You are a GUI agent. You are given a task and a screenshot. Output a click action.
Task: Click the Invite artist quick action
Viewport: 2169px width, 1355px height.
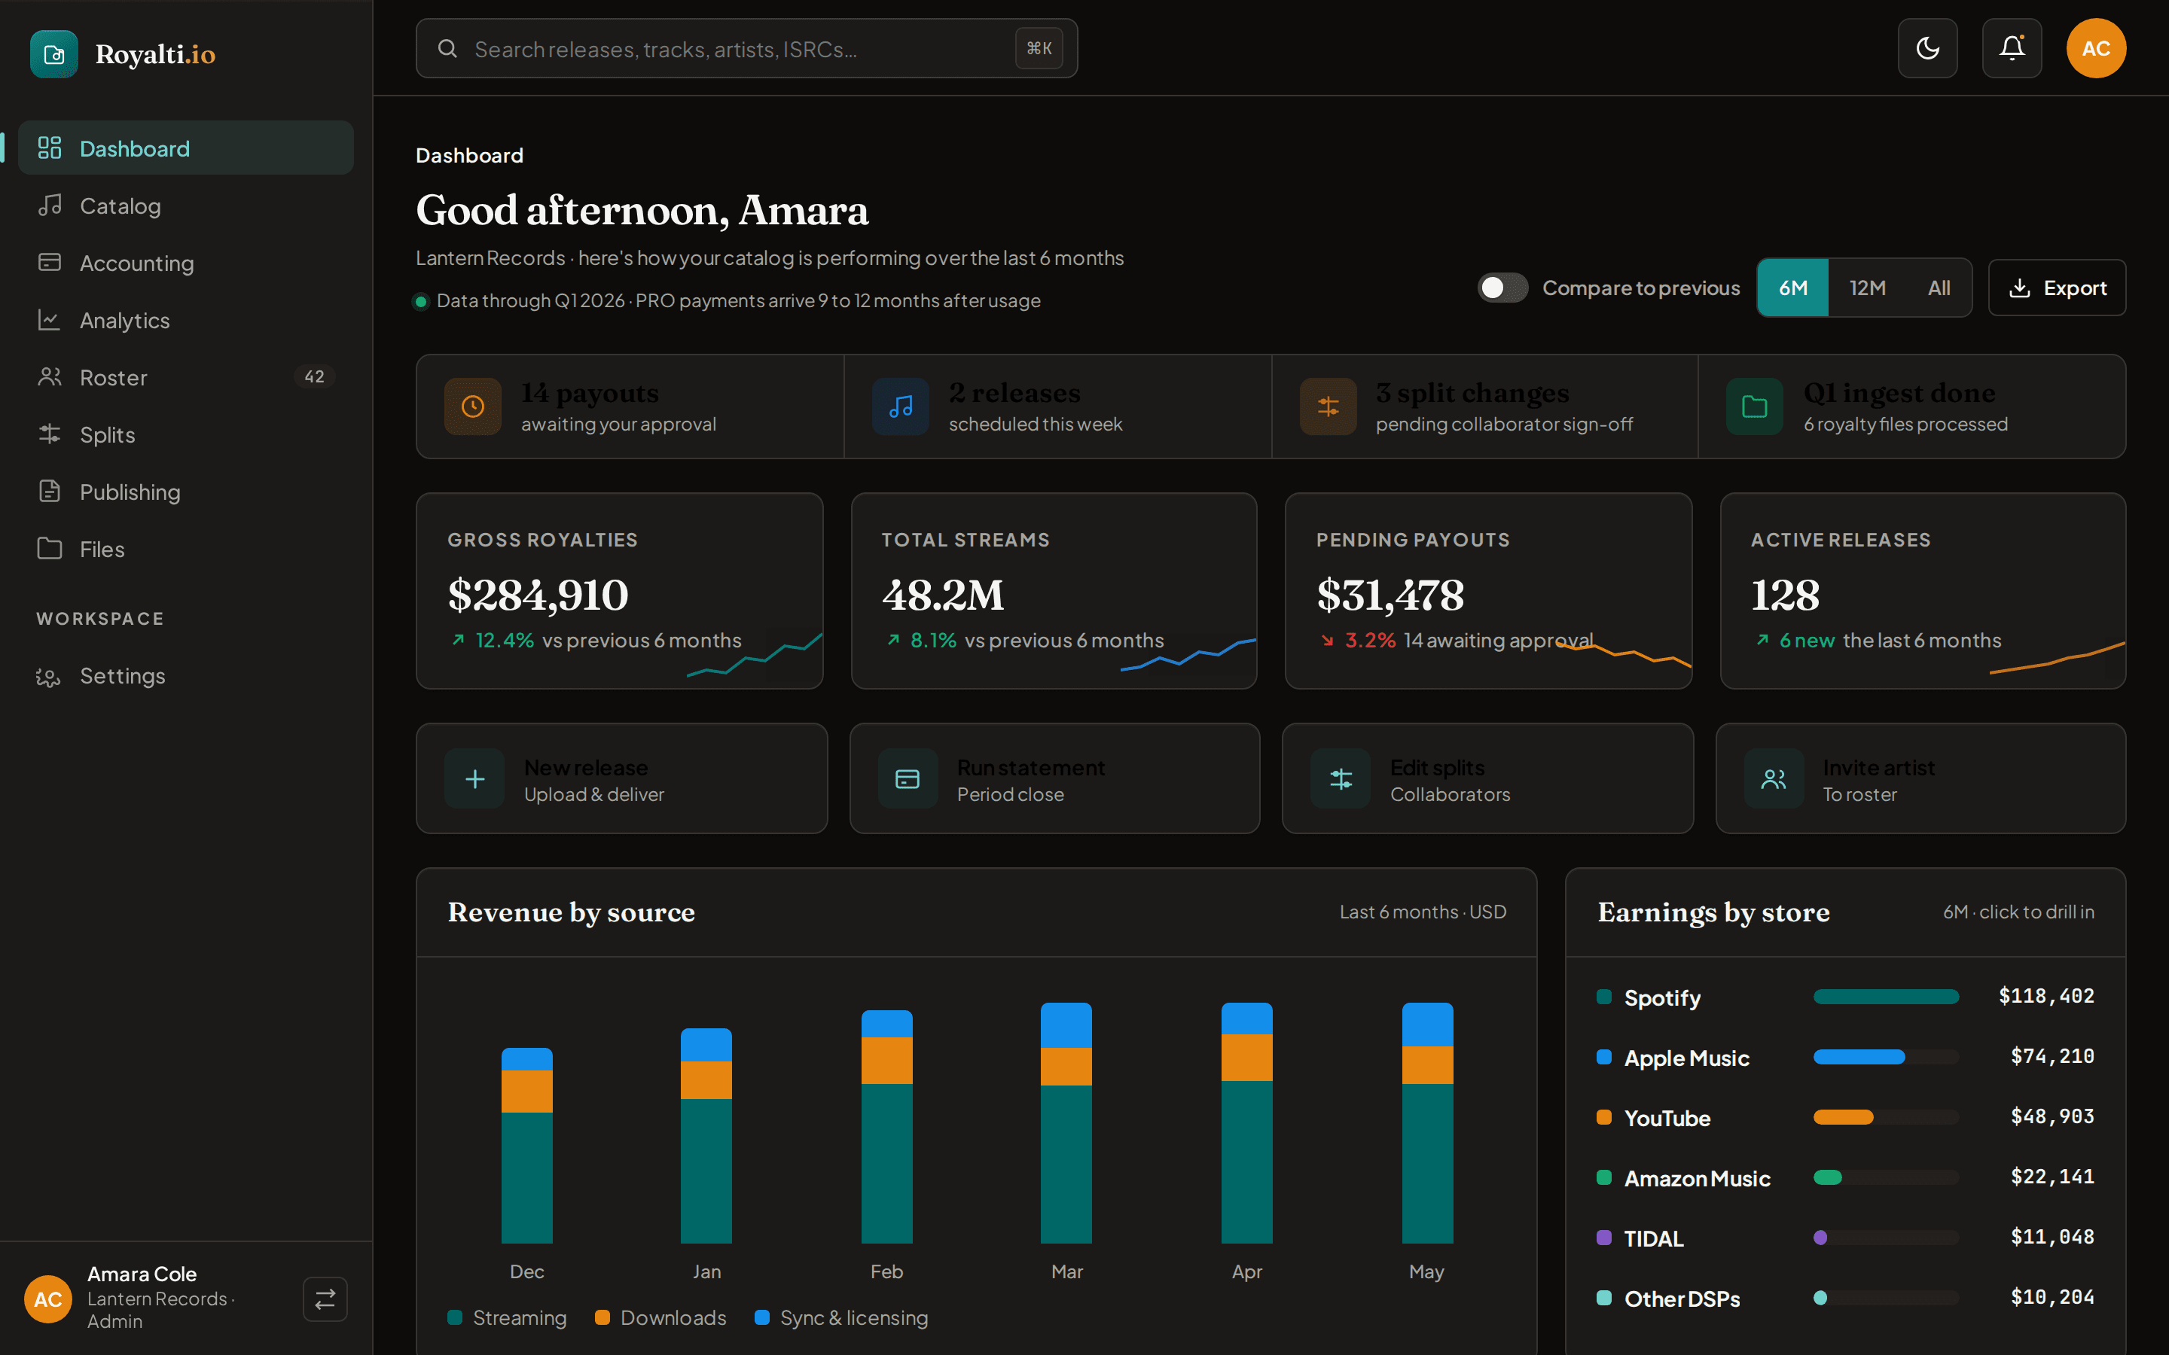(1920, 779)
